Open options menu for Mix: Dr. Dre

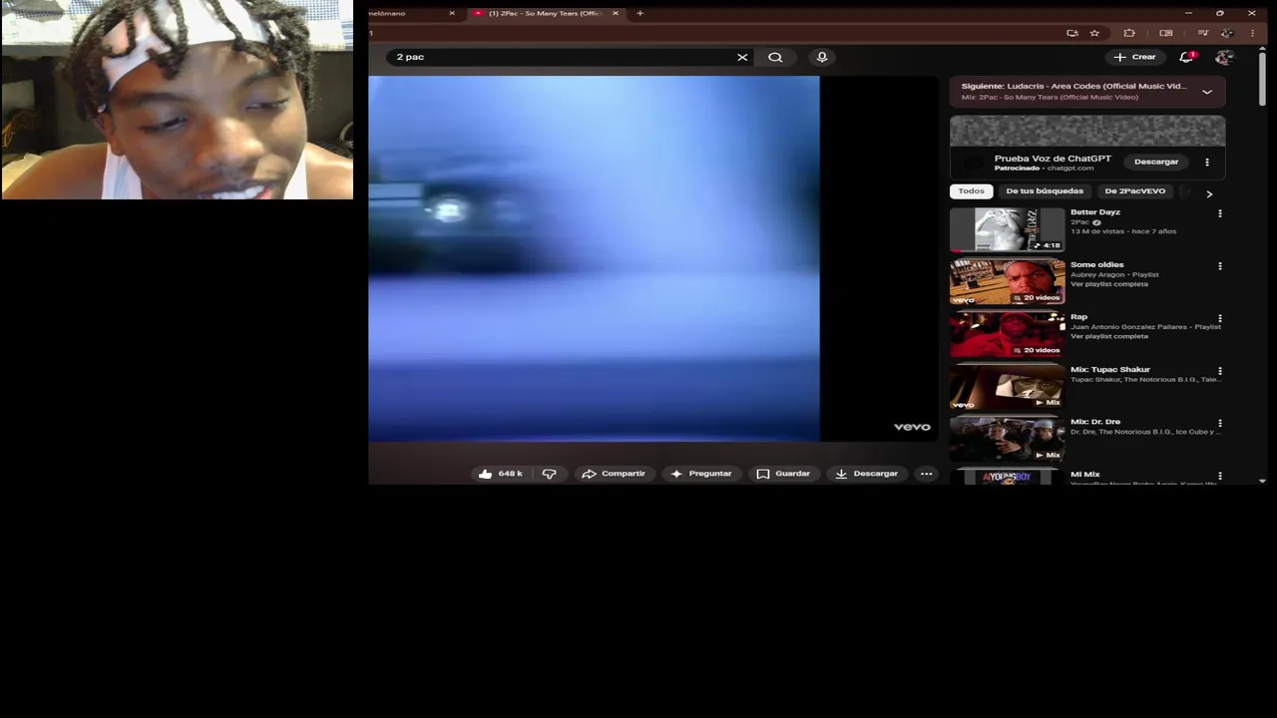1219,423
